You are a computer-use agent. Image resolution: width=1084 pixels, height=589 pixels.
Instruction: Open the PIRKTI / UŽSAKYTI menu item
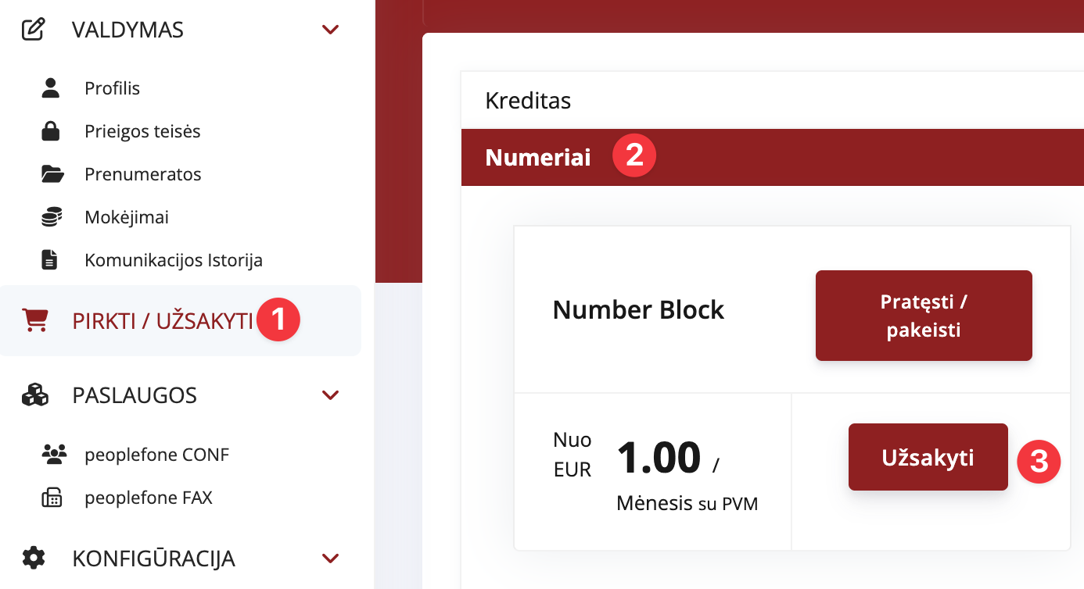pos(163,321)
